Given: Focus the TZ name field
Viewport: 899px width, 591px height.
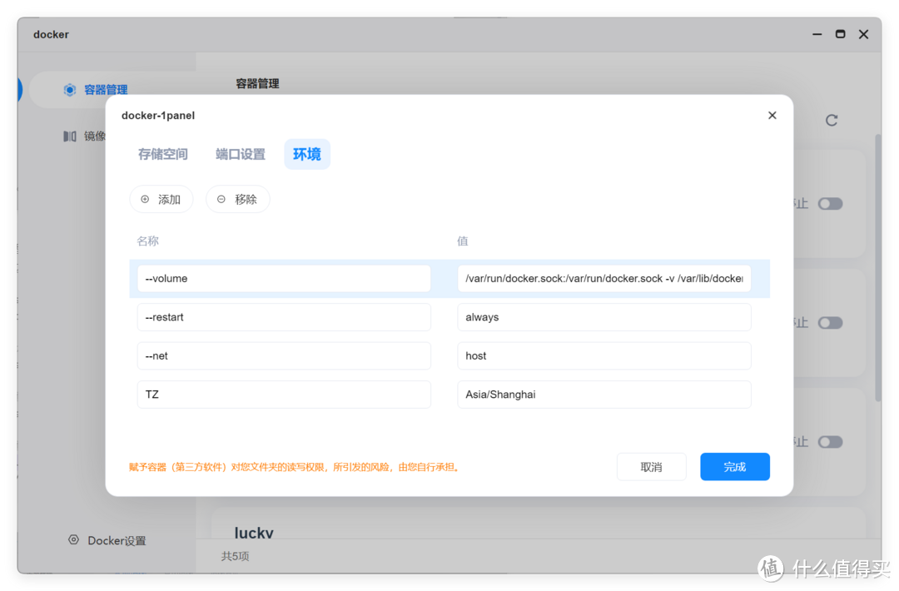Looking at the screenshot, I should [x=284, y=395].
